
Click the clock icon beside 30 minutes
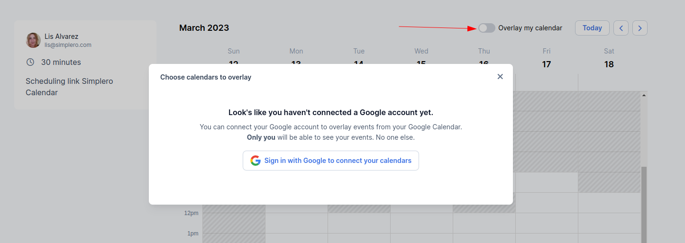[30, 62]
